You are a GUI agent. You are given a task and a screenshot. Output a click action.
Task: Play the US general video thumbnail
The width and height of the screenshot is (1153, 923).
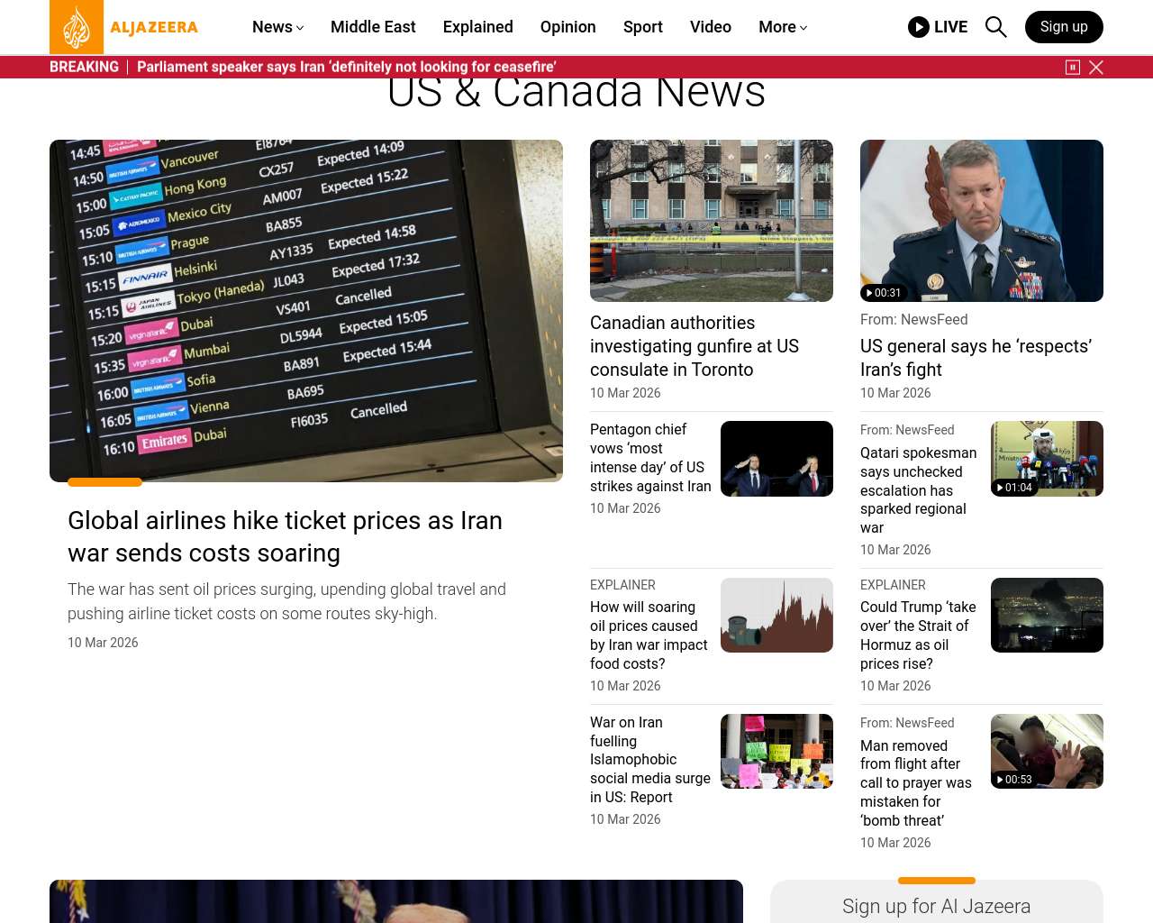[982, 221]
